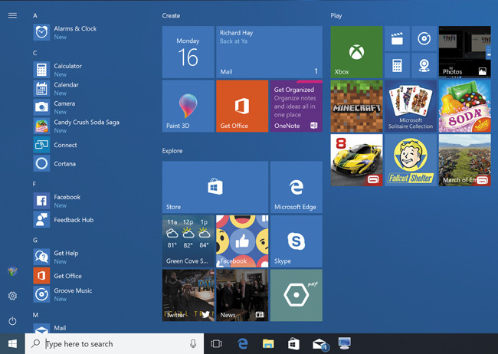Click the Type here to search box

pyautogui.click(x=114, y=344)
